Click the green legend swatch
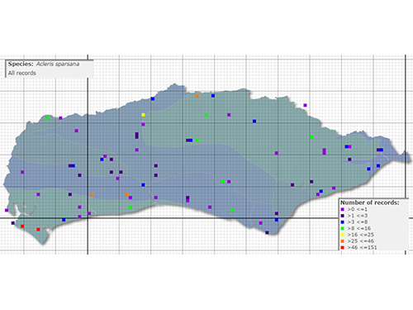 coord(343,228)
